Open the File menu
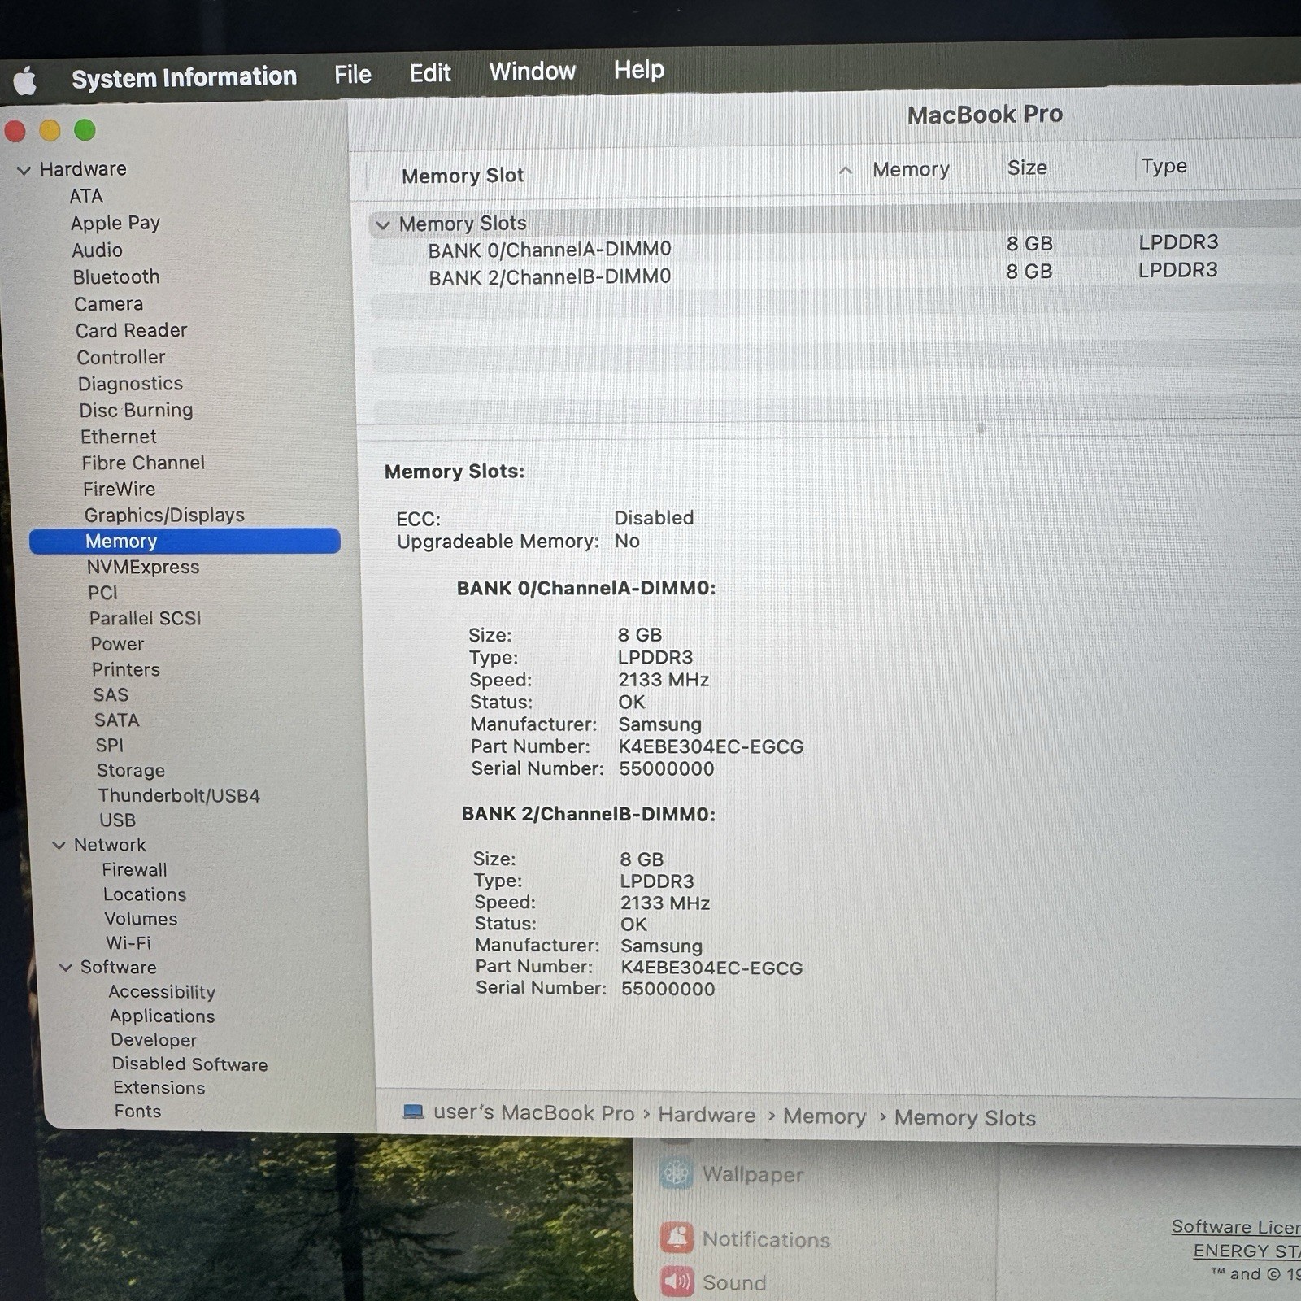This screenshot has height=1301, width=1301. (353, 75)
